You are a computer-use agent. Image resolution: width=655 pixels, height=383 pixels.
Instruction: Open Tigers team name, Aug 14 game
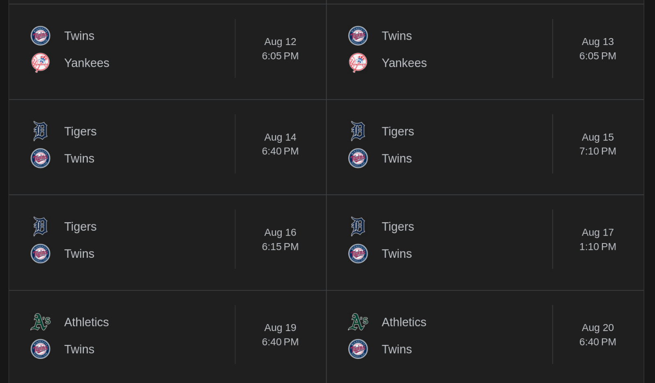click(80, 131)
